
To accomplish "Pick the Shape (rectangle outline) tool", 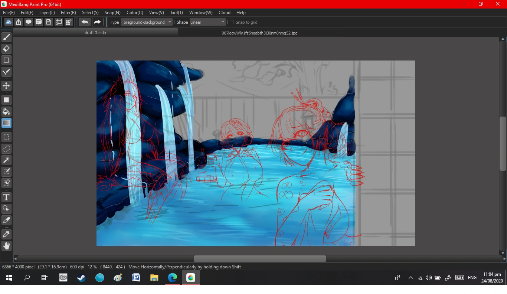I will (6, 60).
